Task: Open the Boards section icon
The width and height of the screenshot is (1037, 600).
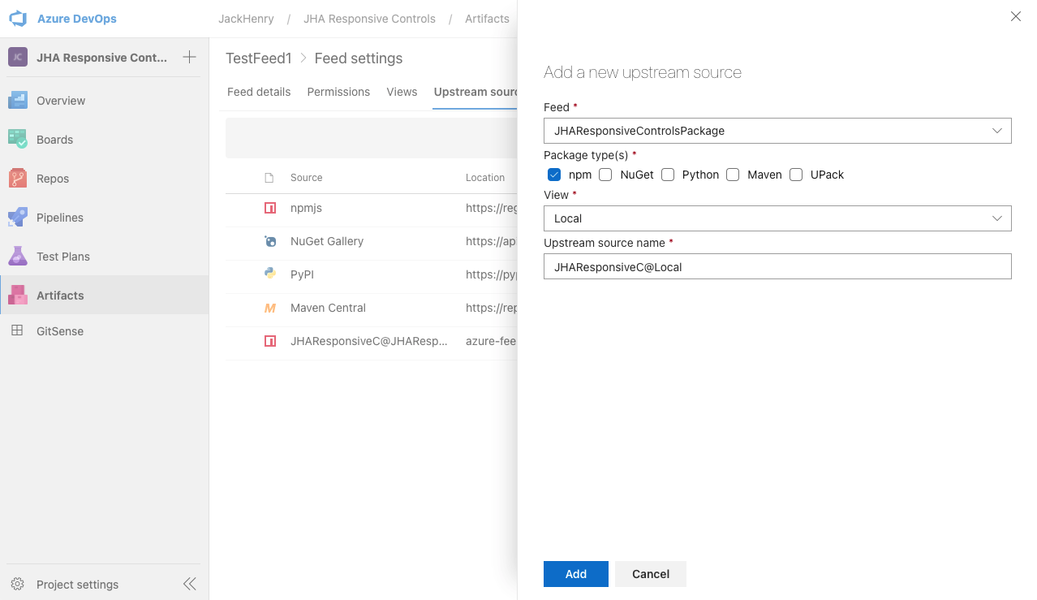Action: [x=18, y=139]
